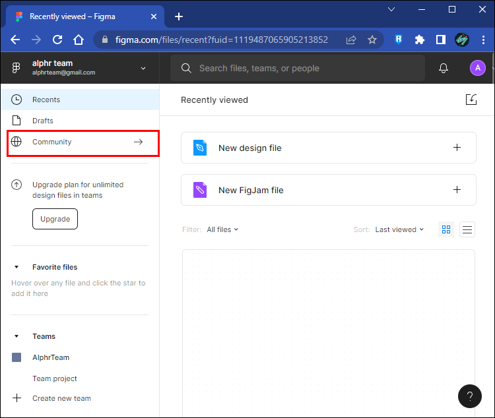Switch to list view
Image resolution: width=495 pixels, height=418 pixels.
click(x=467, y=229)
